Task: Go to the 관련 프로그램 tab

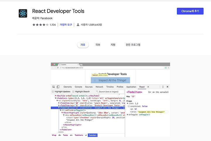Action: click(133, 45)
